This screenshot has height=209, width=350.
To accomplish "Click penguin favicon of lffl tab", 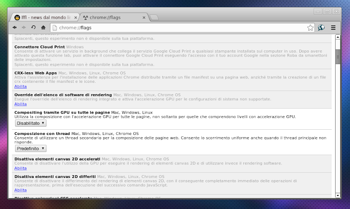I will [17, 18].
